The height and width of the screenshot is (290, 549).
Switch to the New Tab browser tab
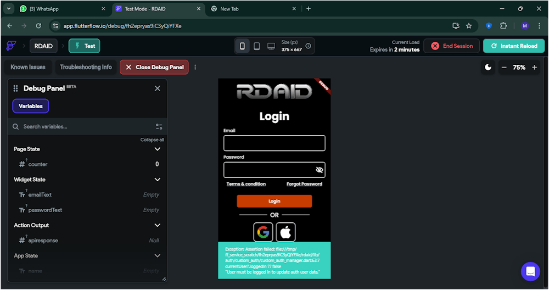(254, 9)
